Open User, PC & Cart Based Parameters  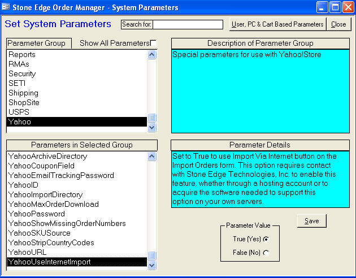point(277,24)
